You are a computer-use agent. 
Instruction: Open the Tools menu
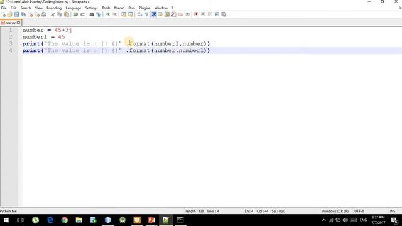coord(106,8)
